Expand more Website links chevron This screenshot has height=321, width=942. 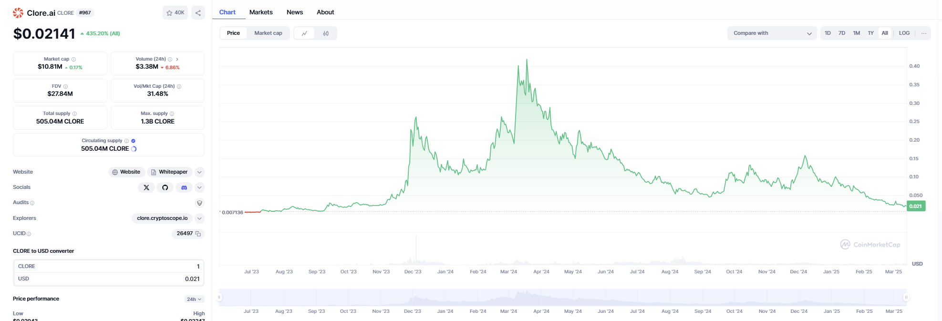pyautogui.click(x=200, y=172)
